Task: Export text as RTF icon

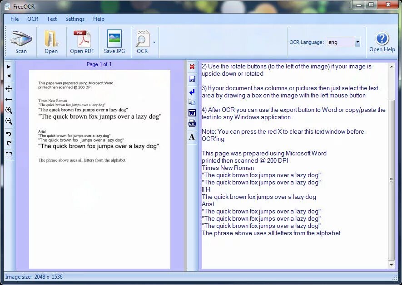Action: (x=192, y=124)
